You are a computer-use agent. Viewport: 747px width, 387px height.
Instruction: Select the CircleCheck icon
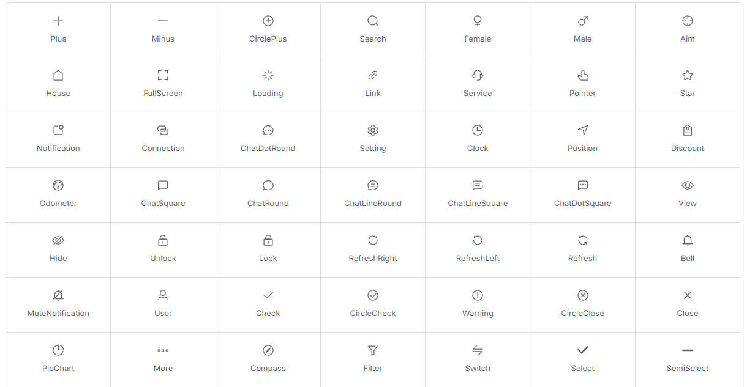click(x=373, y=295)
